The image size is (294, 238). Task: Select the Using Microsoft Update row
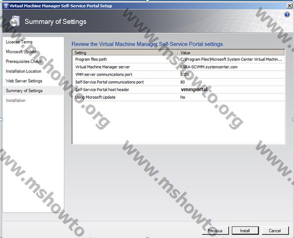[x=178, y=97]
